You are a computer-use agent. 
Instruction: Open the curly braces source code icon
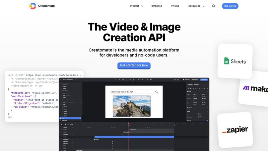coord(178,80)
